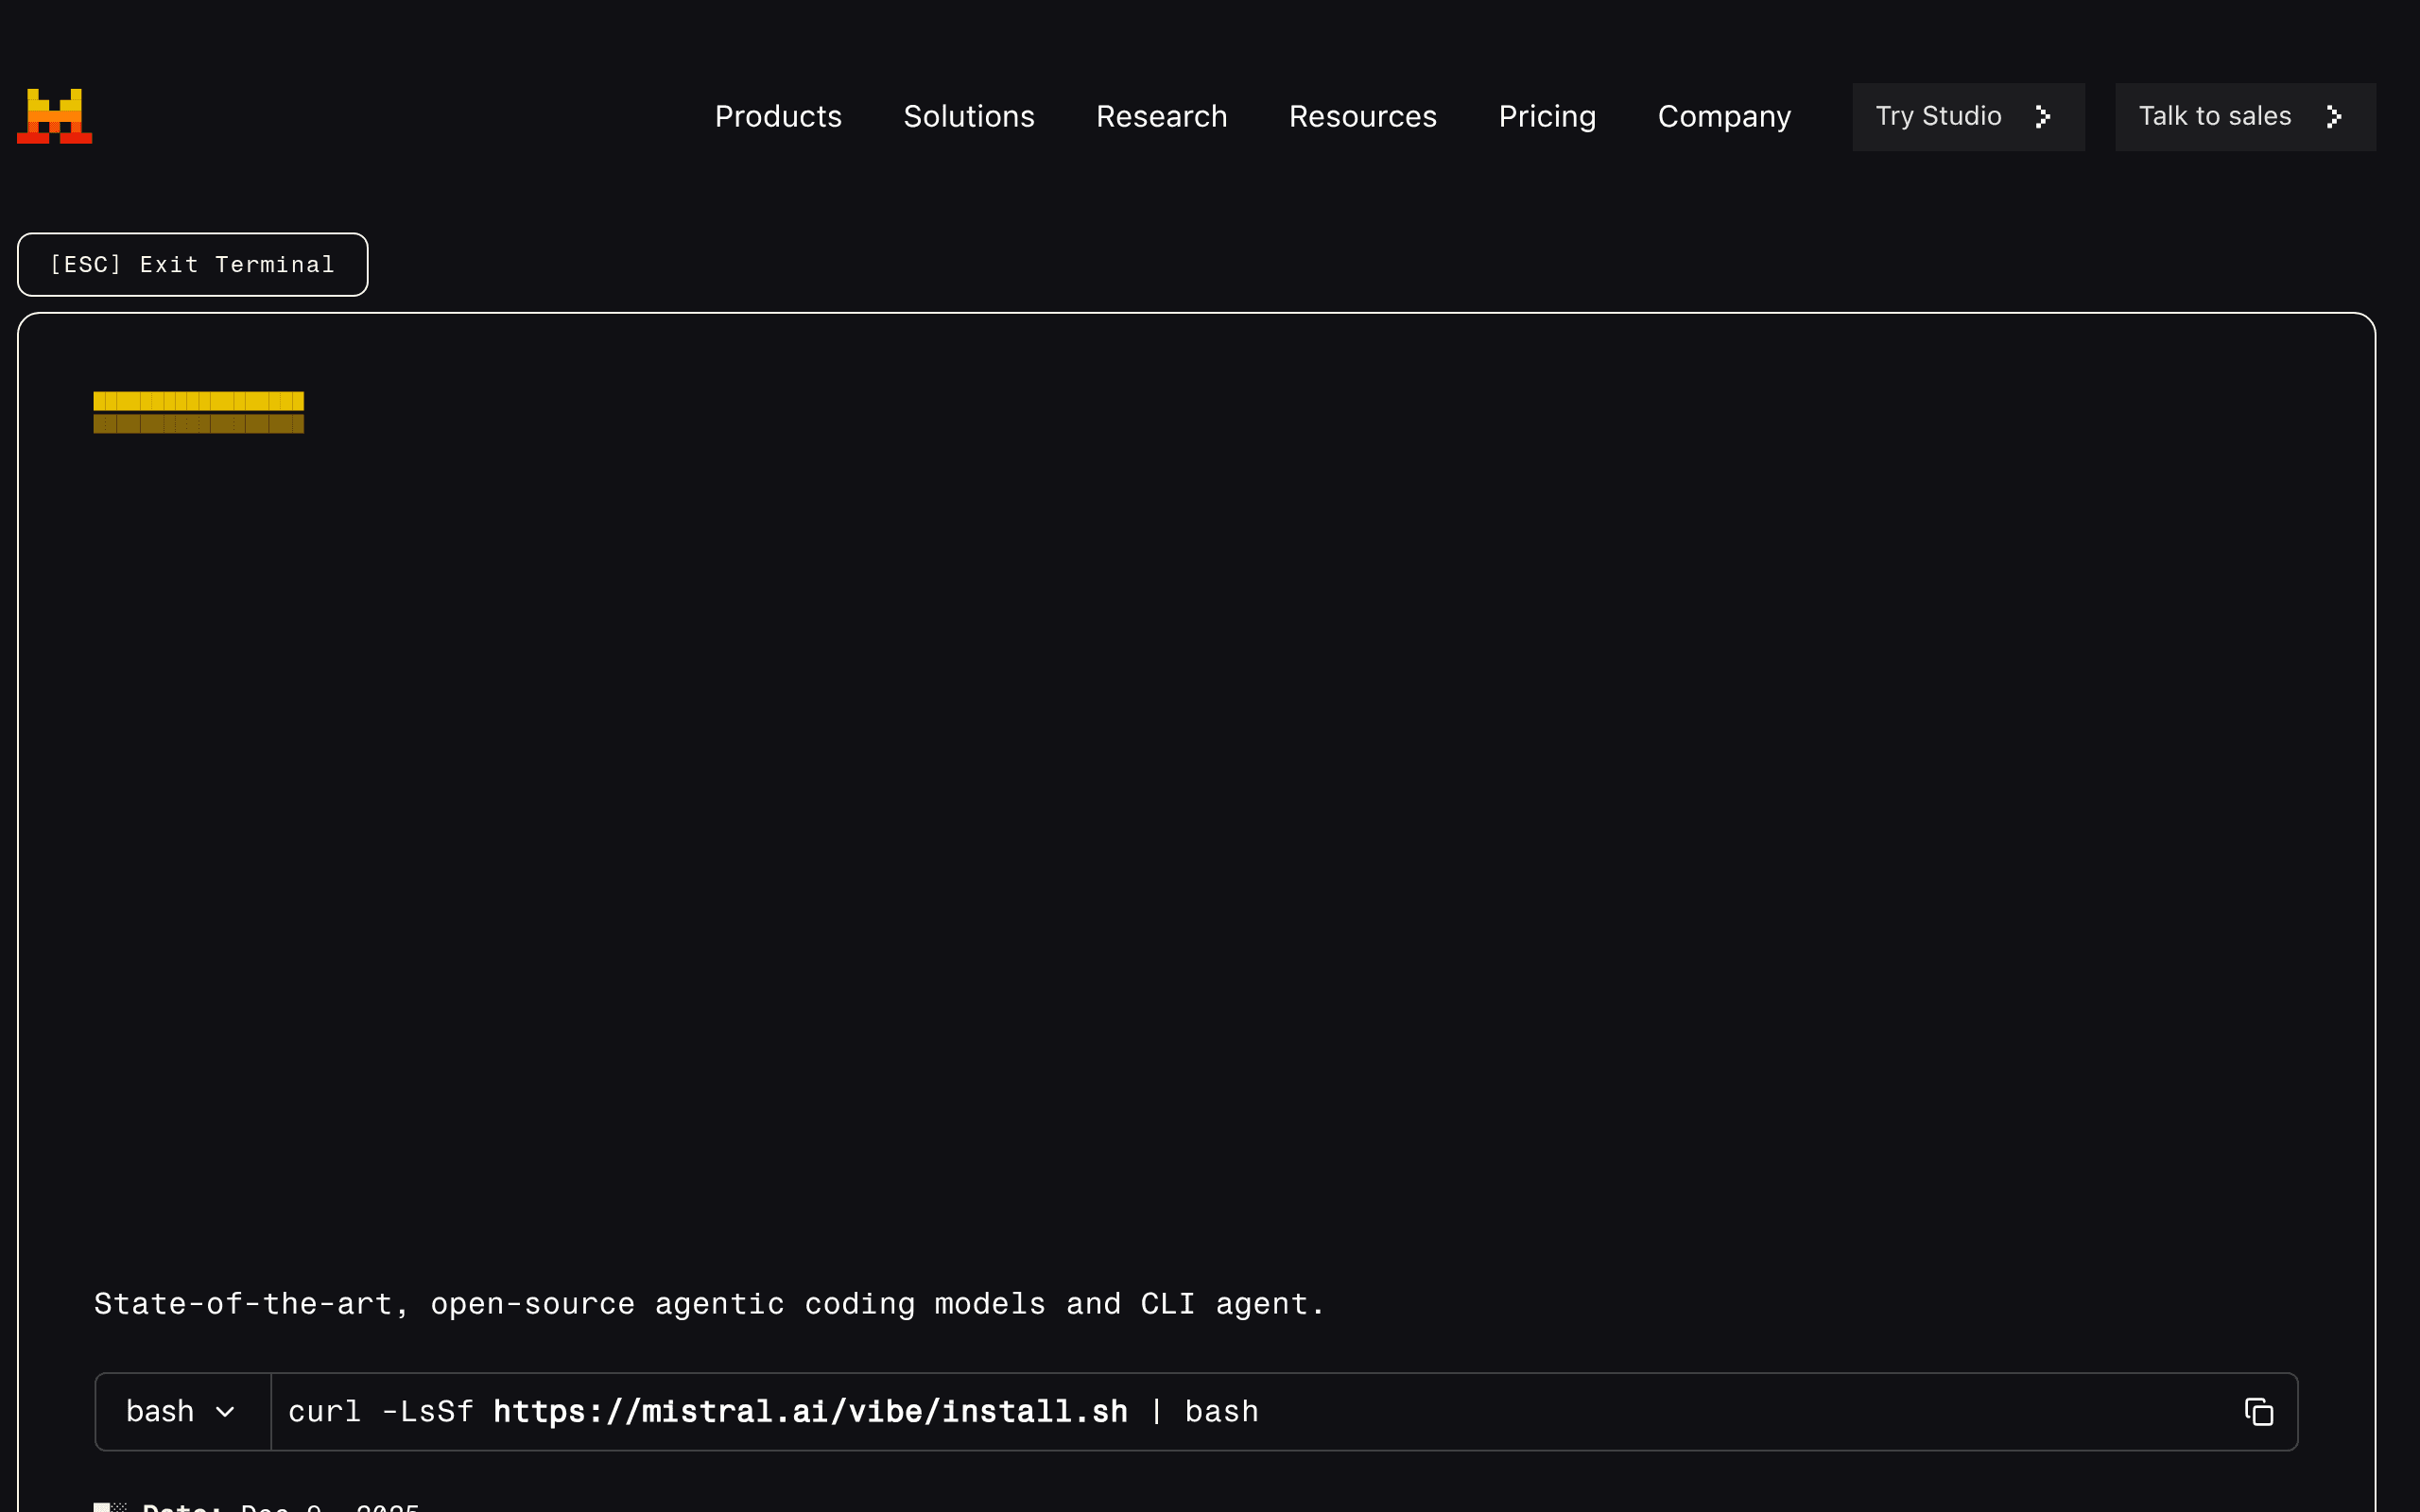Click the Mistral AI logo
The height and width of the screenshot is (1512, 2420).
(55, 116)
